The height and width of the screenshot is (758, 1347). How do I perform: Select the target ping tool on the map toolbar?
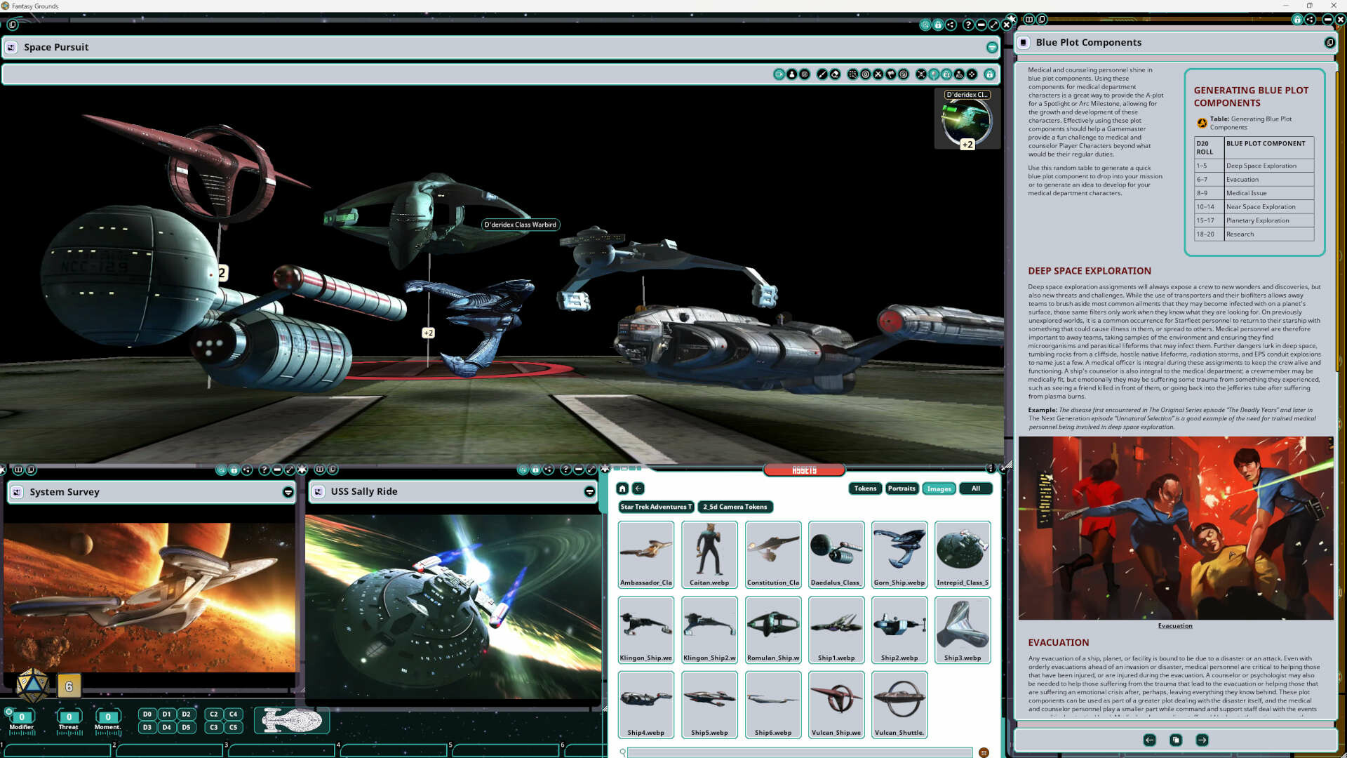pyautogui.click(x=866, y=74)
